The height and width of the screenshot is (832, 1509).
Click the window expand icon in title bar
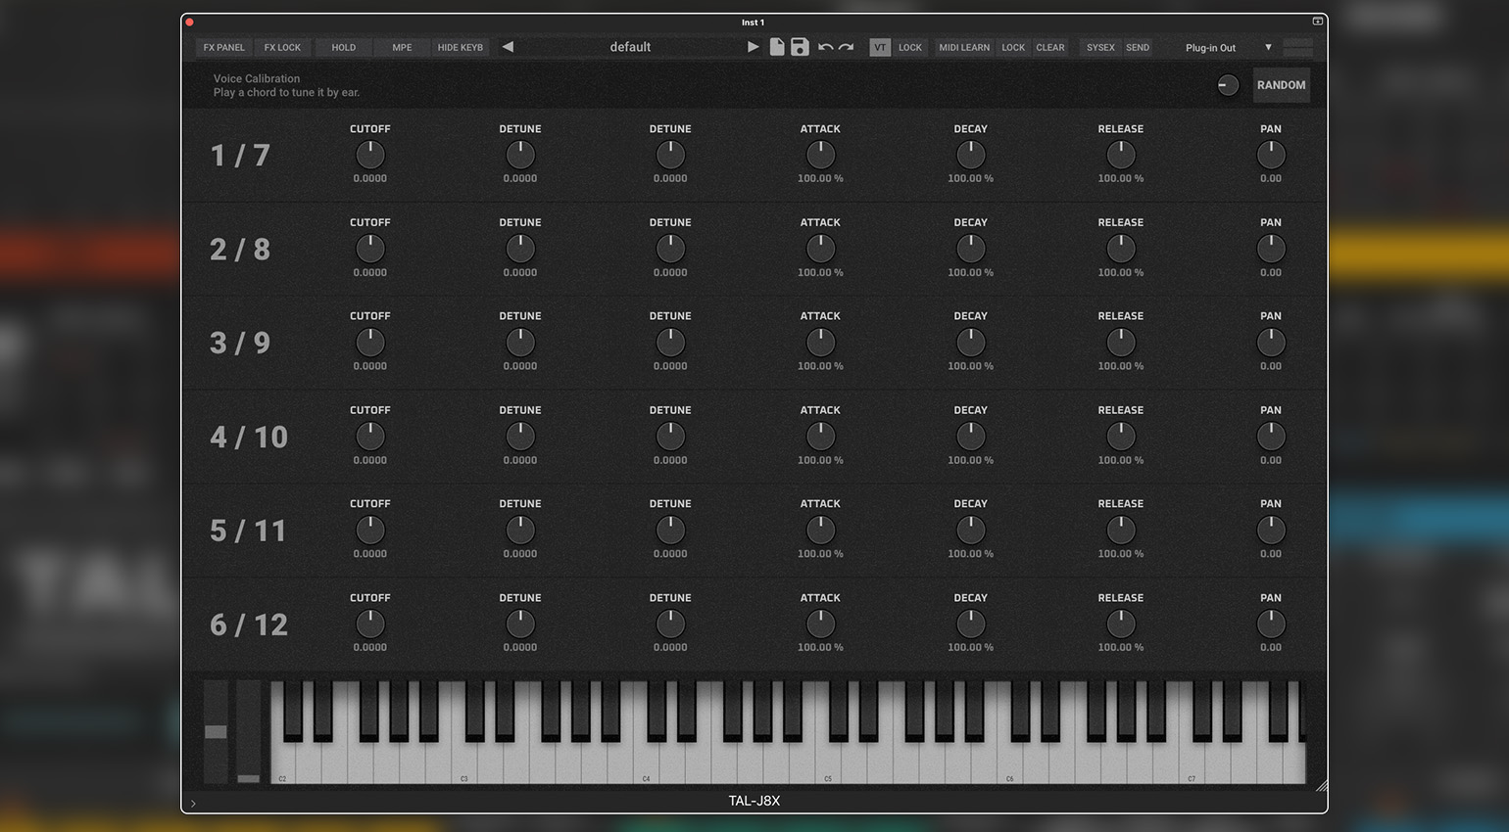(1318, 22)
